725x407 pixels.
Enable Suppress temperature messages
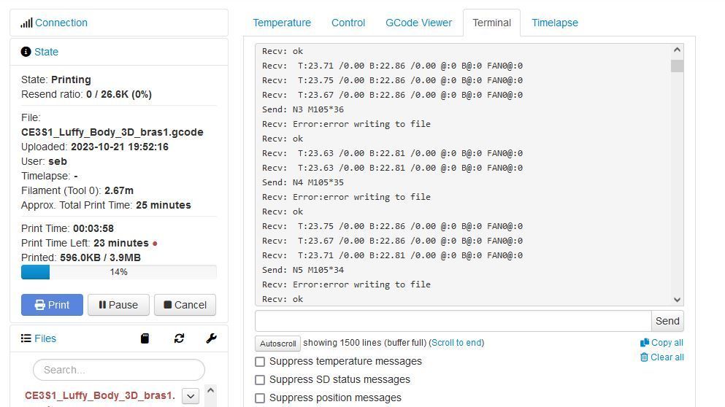coord(260,361)
